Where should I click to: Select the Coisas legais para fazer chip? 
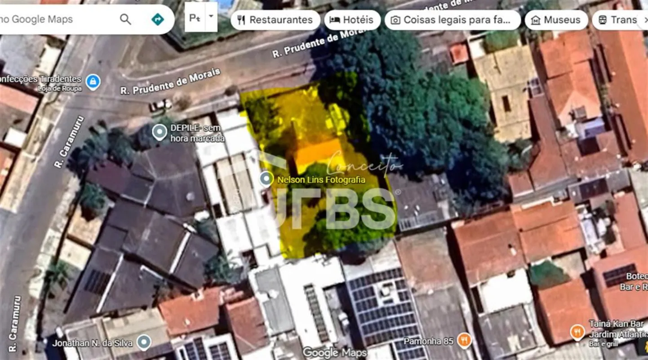pos(453,20)
